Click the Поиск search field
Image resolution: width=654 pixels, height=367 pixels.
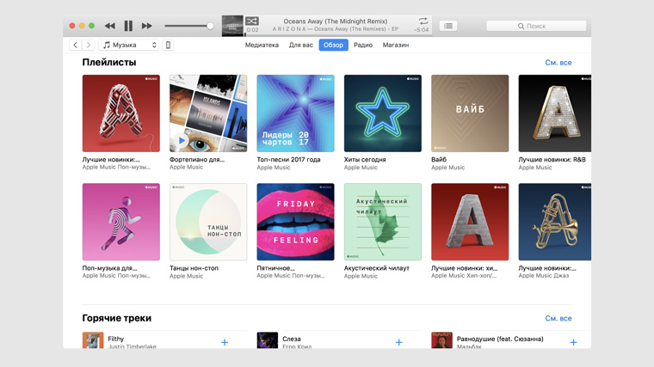[x=536, y=26]
